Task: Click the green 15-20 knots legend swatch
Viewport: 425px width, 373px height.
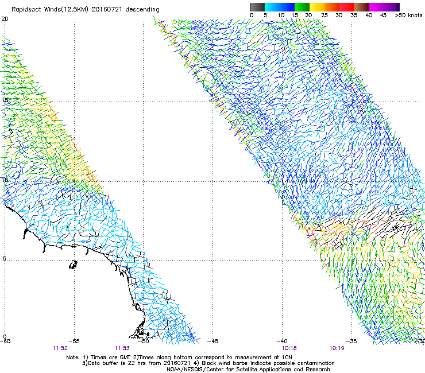Action: coord(302,7)
